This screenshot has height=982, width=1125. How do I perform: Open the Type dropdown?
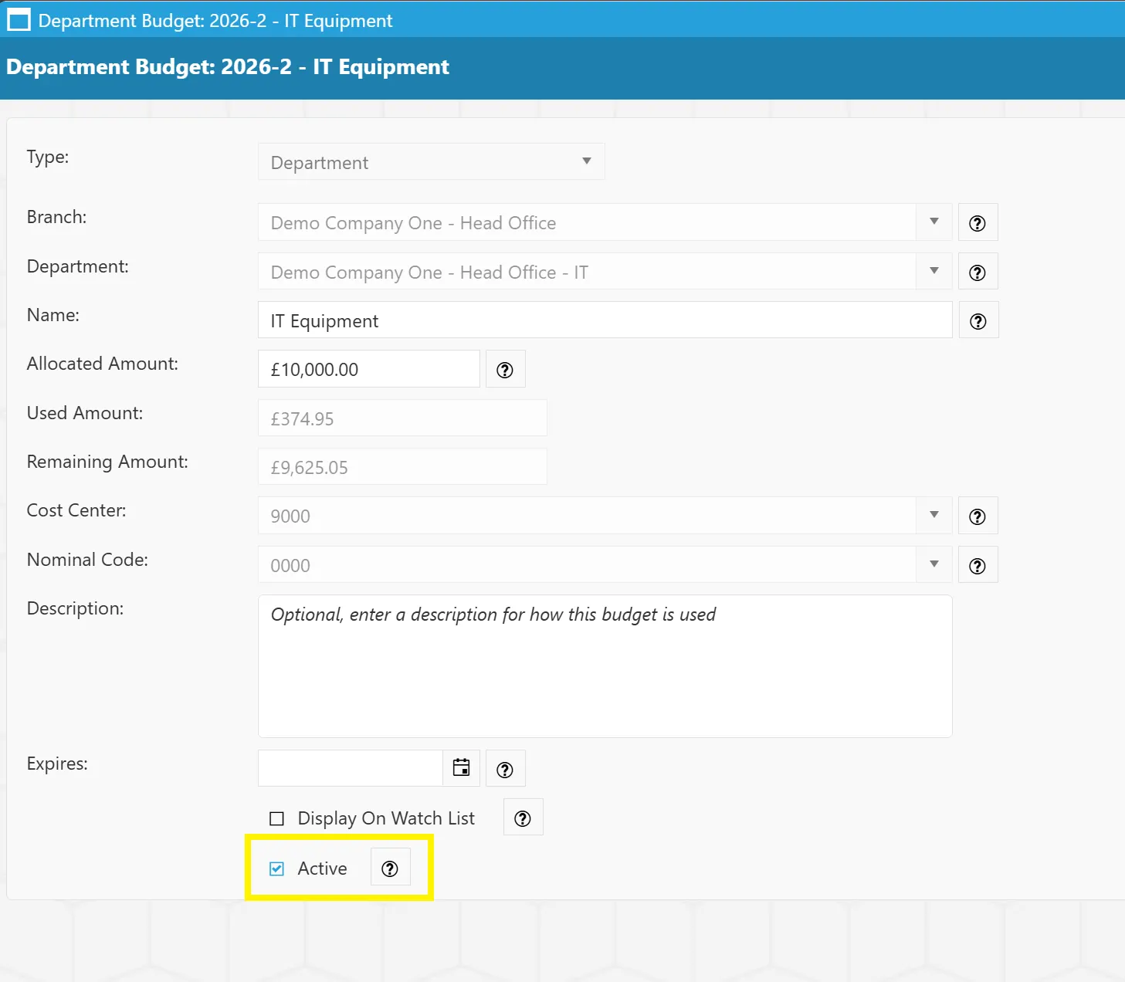click(431, 161)
